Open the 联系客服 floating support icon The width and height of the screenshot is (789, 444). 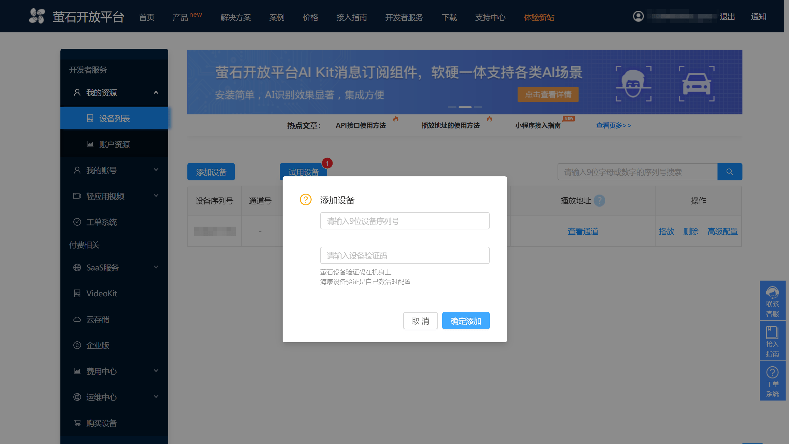(x=772, y=293)
